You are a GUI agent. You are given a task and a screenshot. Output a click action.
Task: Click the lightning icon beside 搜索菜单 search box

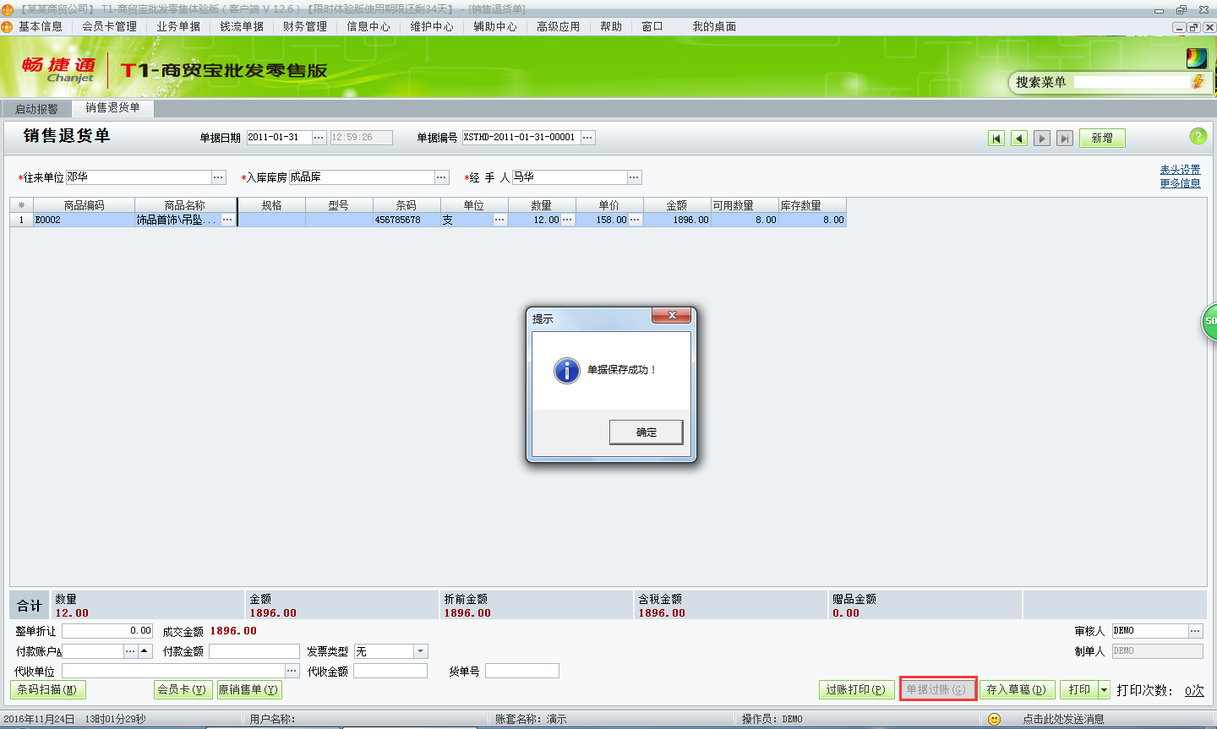click(1199, 82)
